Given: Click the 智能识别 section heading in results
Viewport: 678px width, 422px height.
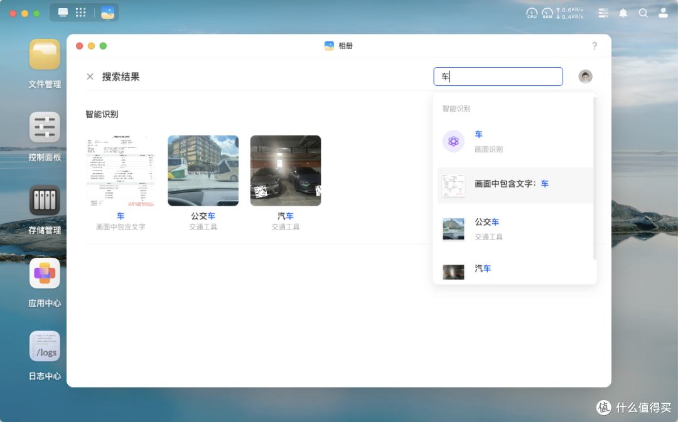Looking at the screenshot, I should pos(102,114).
